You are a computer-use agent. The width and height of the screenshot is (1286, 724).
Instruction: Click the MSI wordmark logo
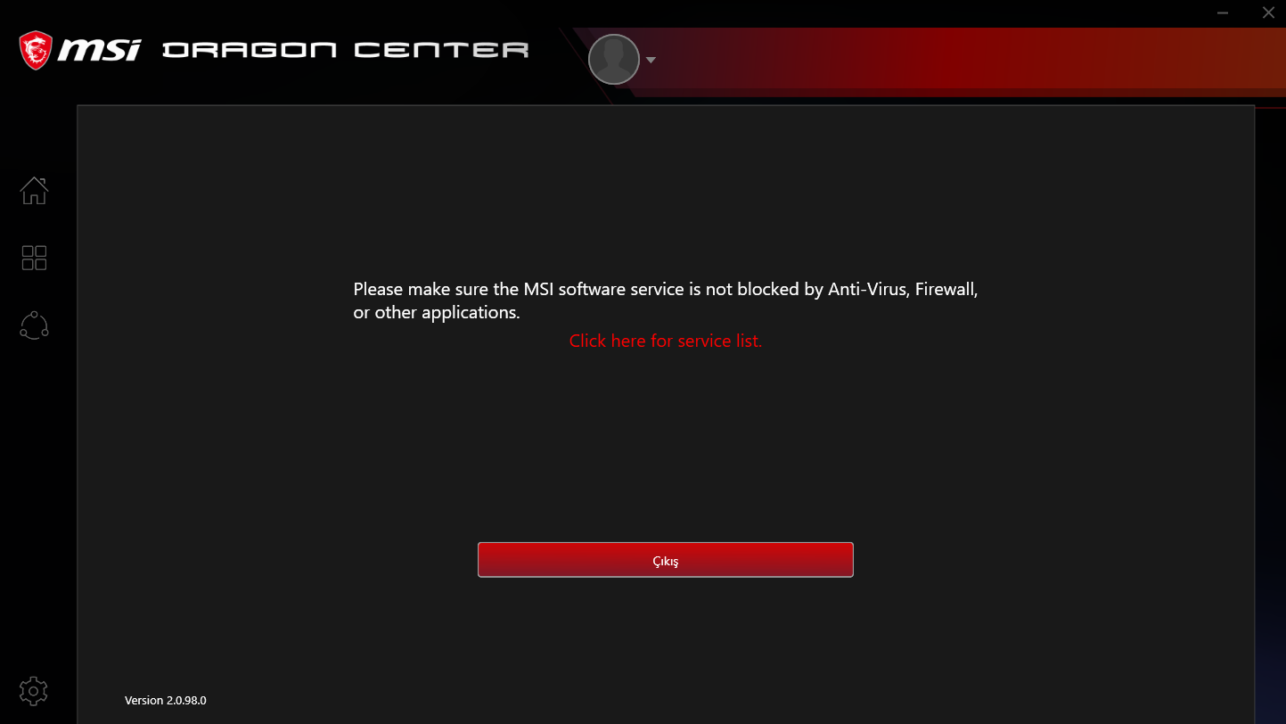click(100, 50)
